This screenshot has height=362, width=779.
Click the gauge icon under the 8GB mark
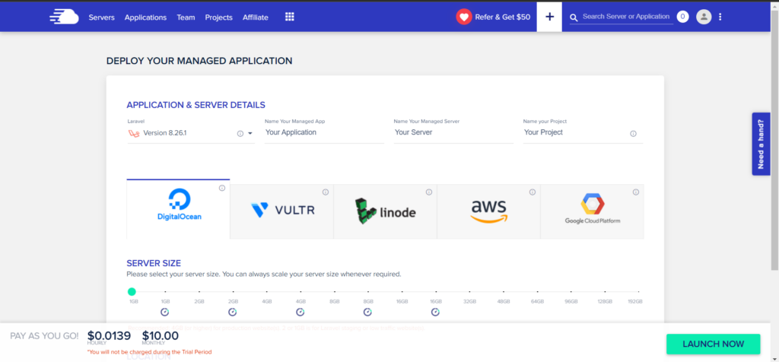pyautogui.click(x=367, y=312)
